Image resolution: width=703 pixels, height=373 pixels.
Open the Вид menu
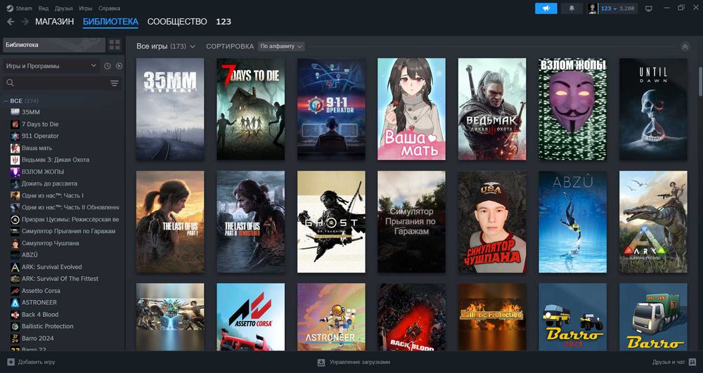tap(44, 8)
